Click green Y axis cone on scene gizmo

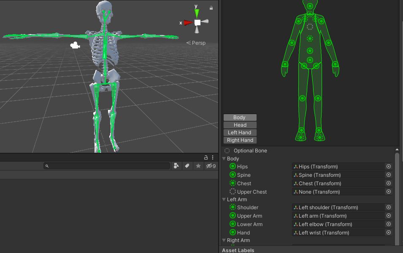197,13
